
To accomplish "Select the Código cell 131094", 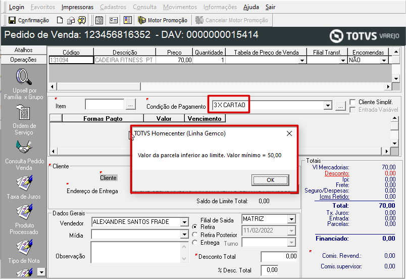I will click(71, 60).
